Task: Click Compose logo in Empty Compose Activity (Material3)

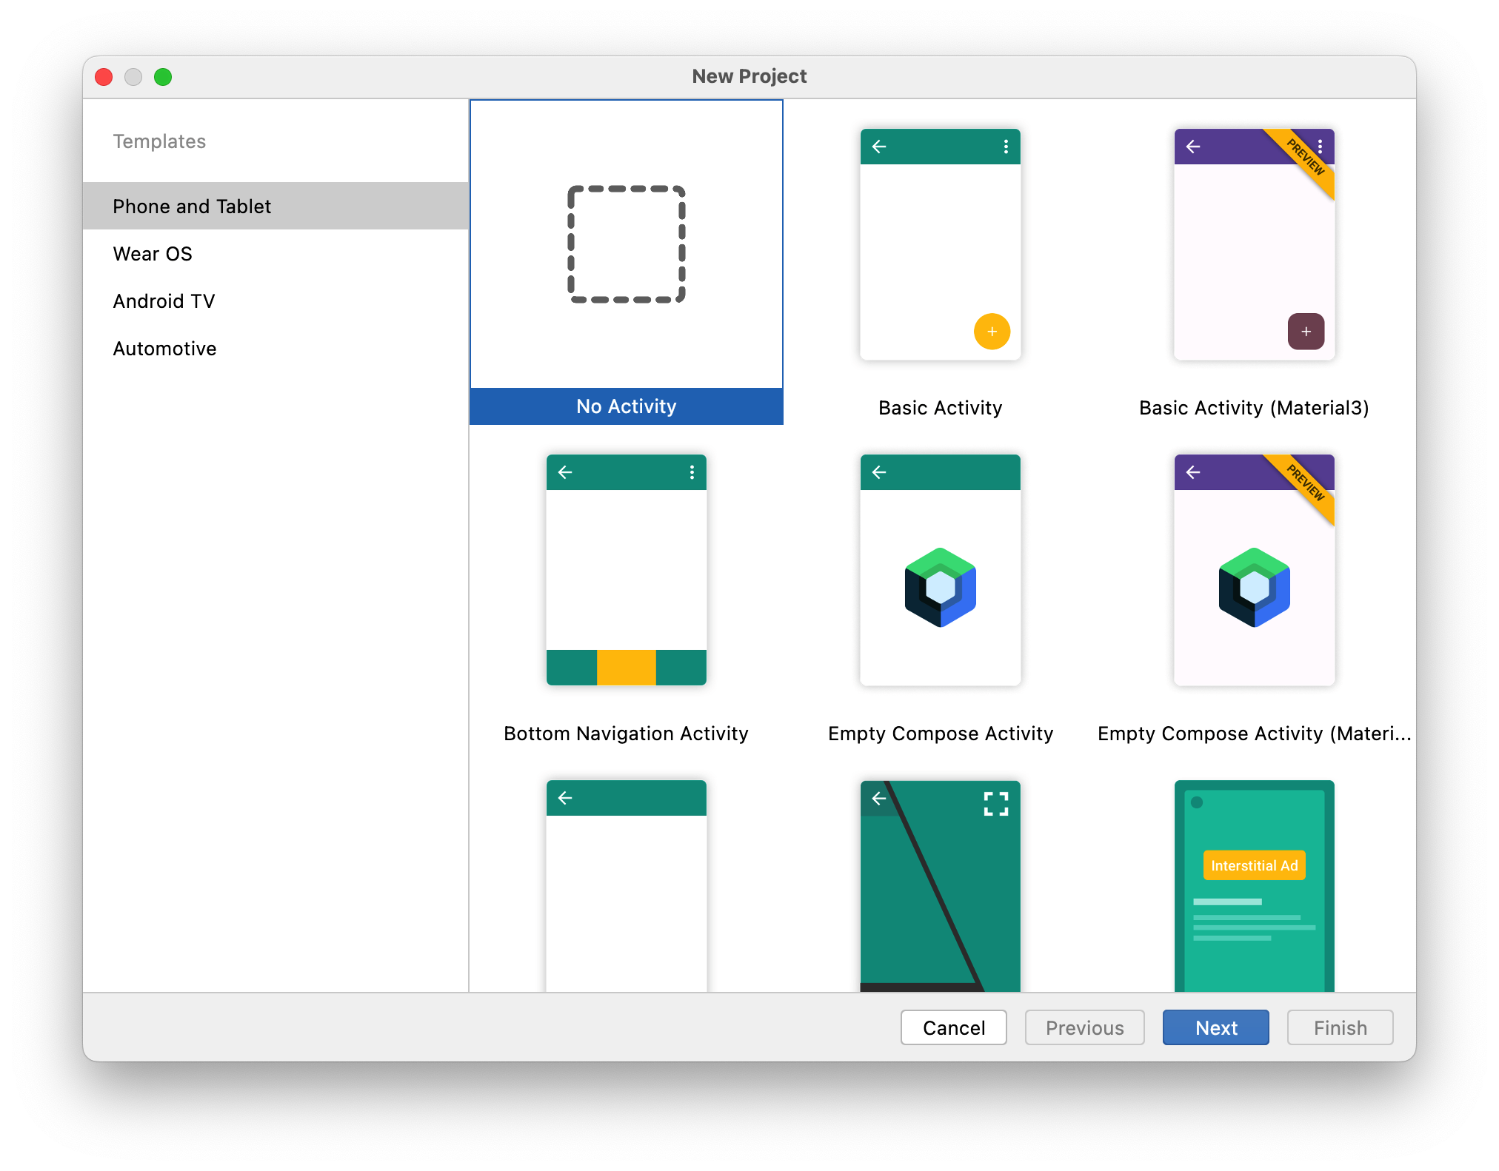Action: point(1254,587)
